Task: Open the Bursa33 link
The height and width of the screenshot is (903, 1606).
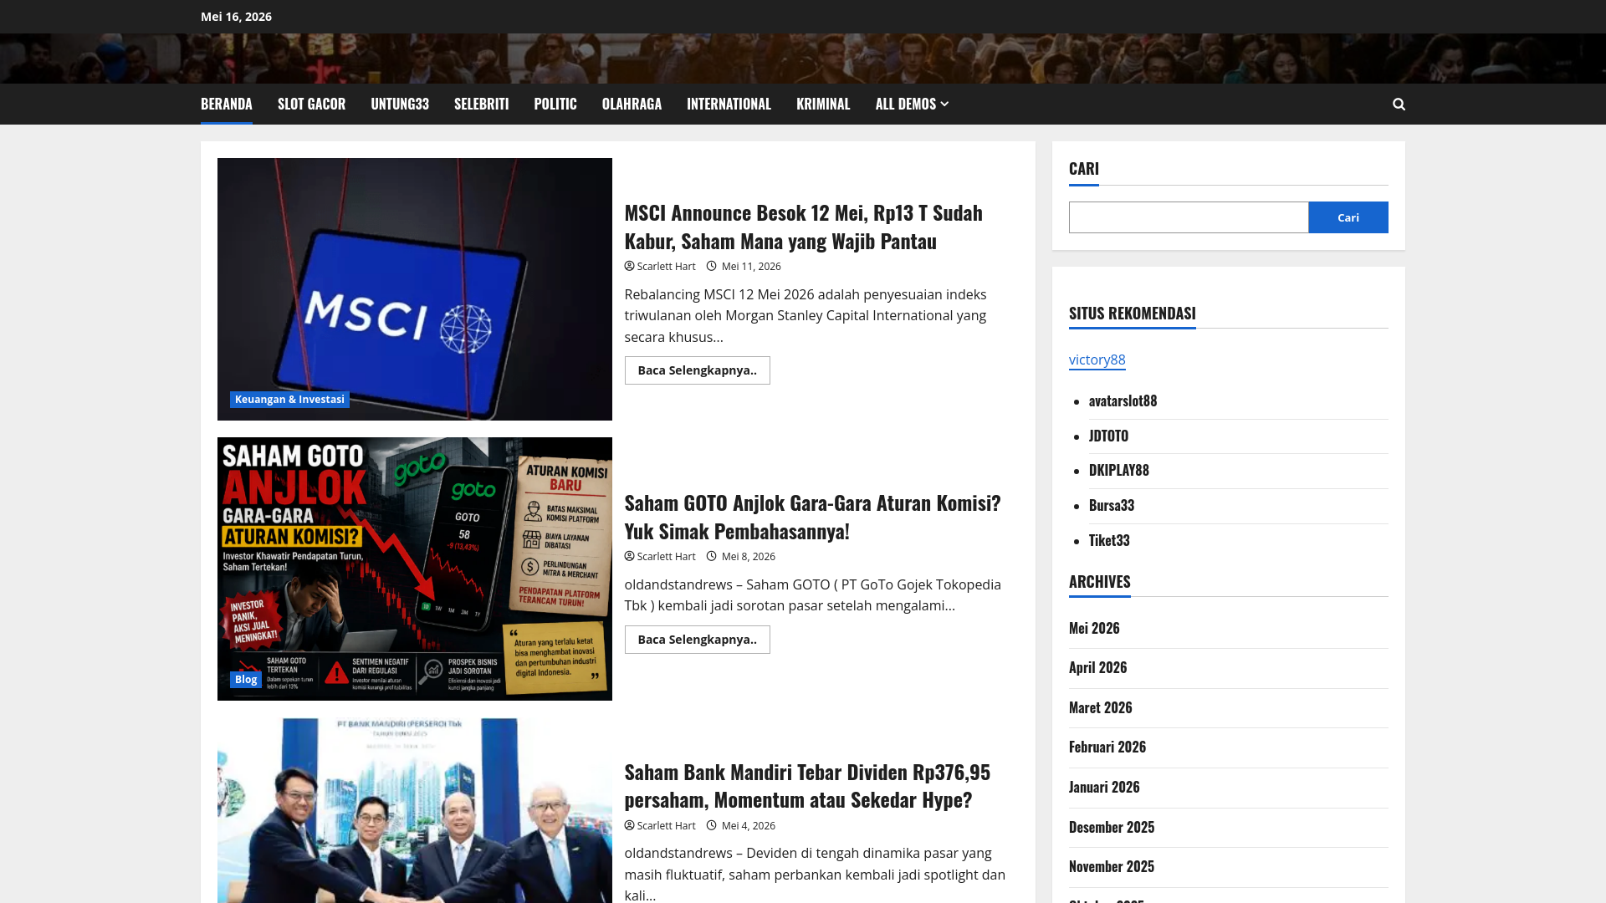Action: click(x=1111, y=506)
